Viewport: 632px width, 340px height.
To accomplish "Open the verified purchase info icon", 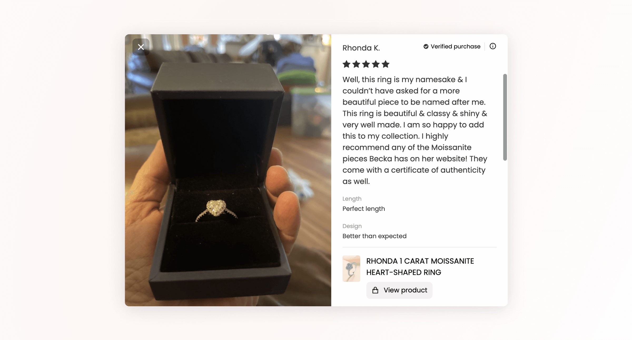I will [x=493, y=46].
